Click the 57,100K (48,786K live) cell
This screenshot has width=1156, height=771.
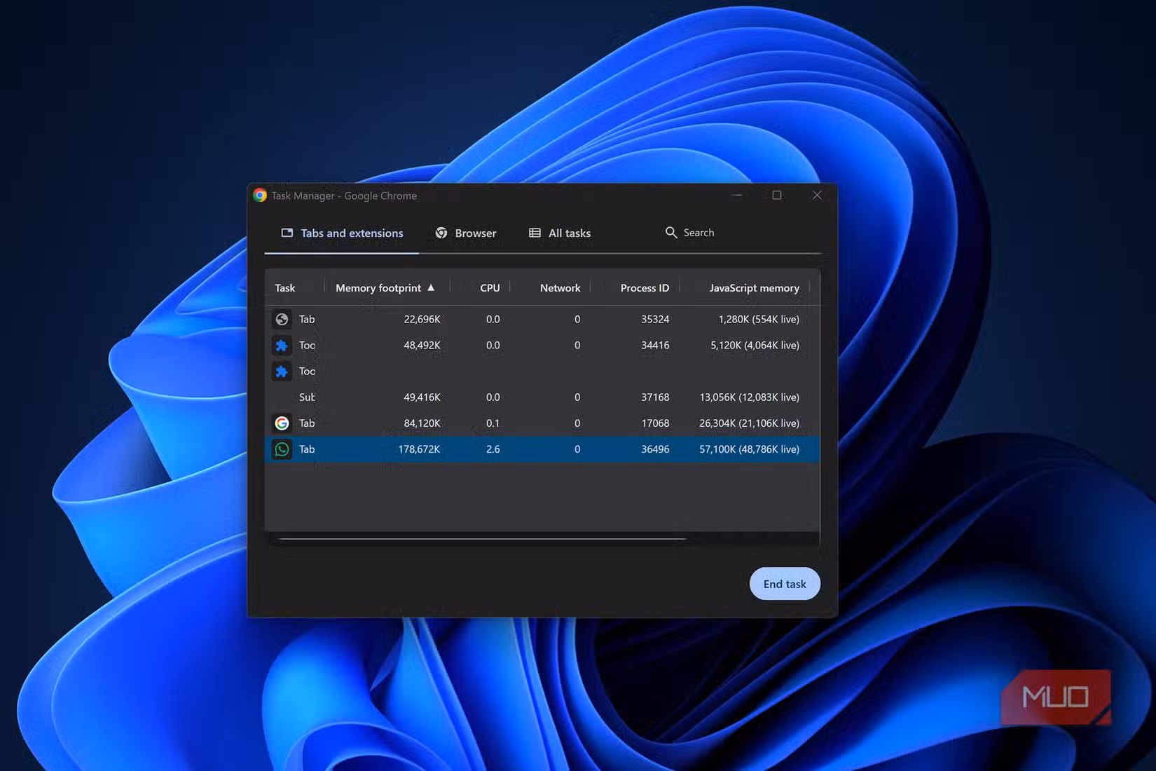coord(749,449)
